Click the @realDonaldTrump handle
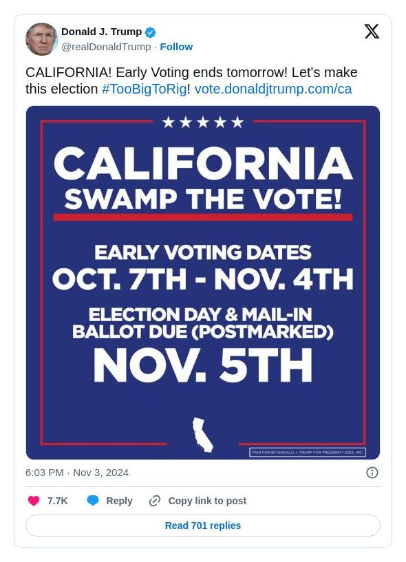The image size is (406, 562). 106,47
